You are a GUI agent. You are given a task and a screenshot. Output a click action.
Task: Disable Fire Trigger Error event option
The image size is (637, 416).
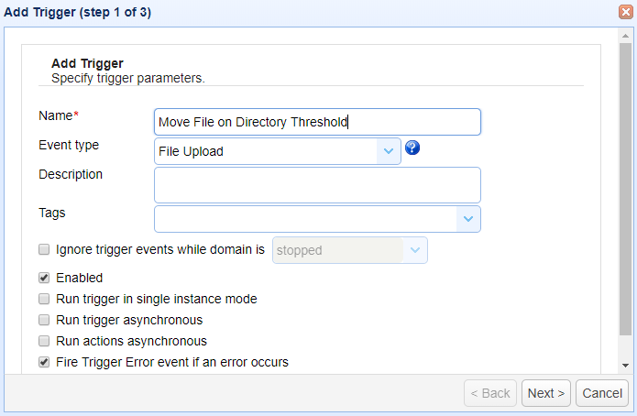(44, 362)
